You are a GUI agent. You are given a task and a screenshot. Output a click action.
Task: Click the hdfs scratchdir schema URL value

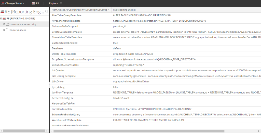pyautogui.click(x=159, y=21)
